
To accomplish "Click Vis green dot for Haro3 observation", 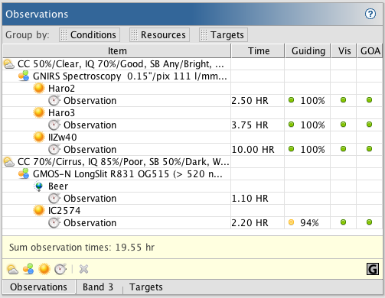I will coord(344,125).
